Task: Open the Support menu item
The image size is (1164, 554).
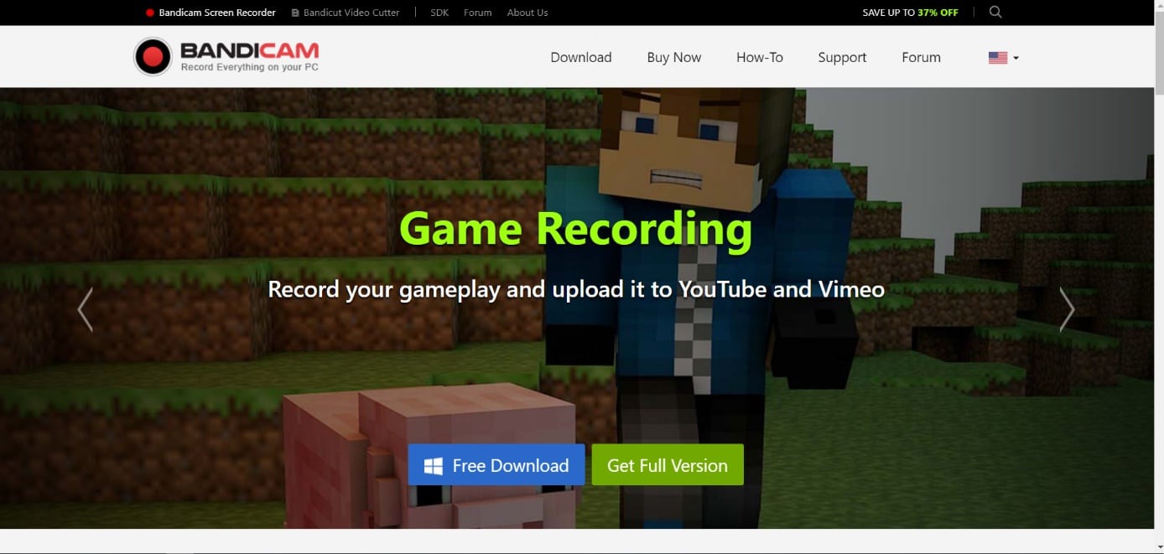Action: [x=842, y=57]
